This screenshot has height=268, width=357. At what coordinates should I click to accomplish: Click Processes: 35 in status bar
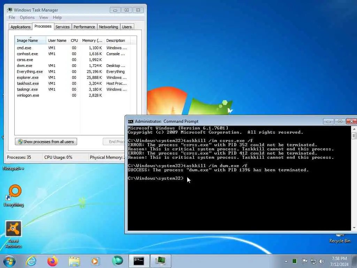pyautogui.click(x=19, y=157)
